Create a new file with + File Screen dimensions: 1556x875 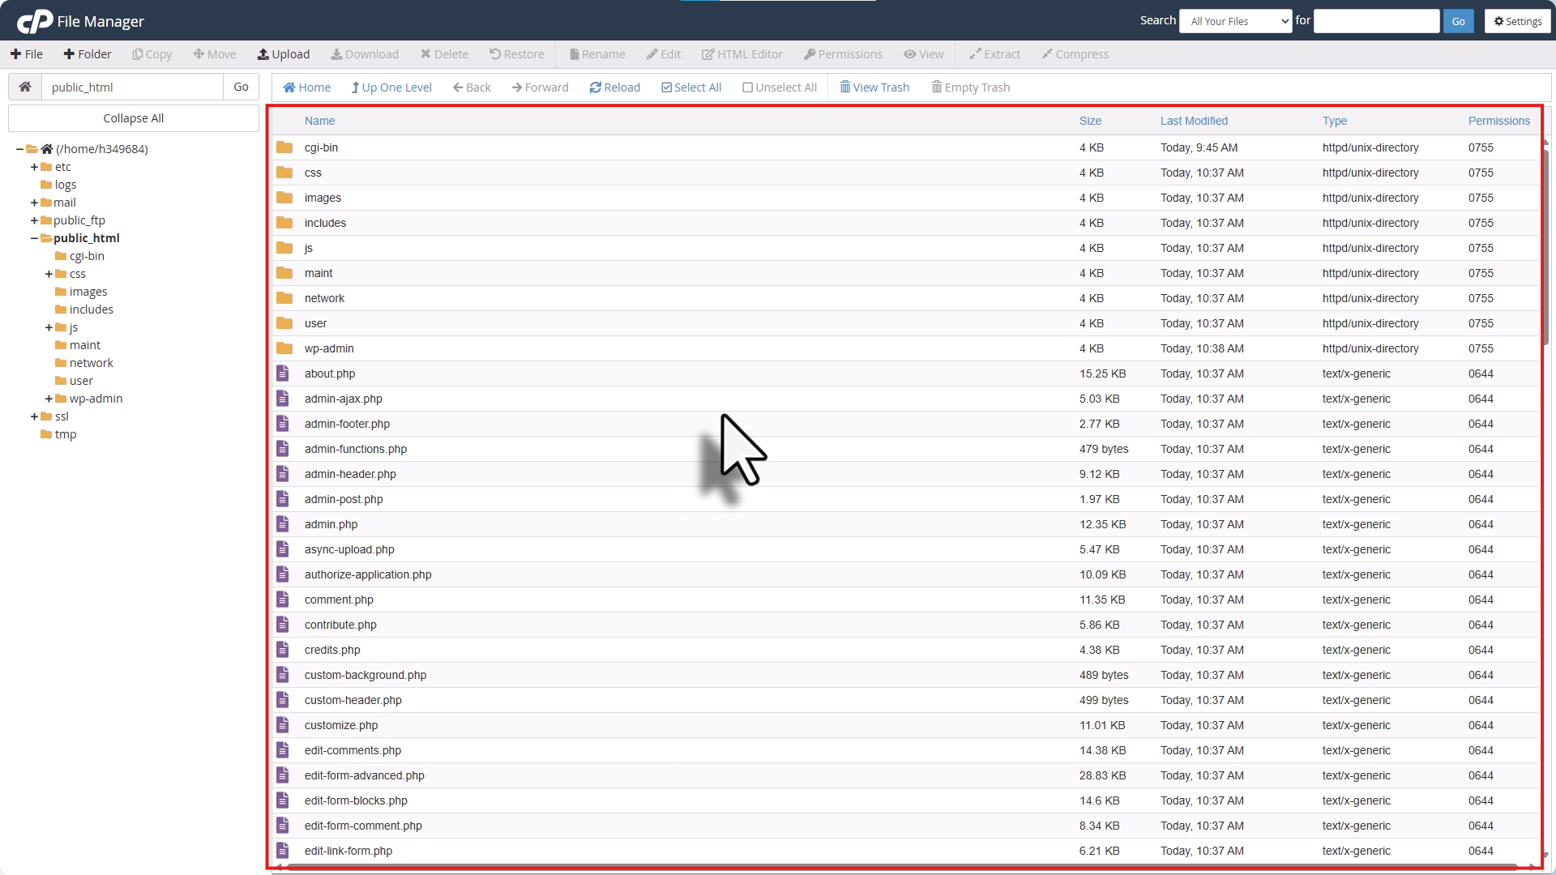coord(26,54)
